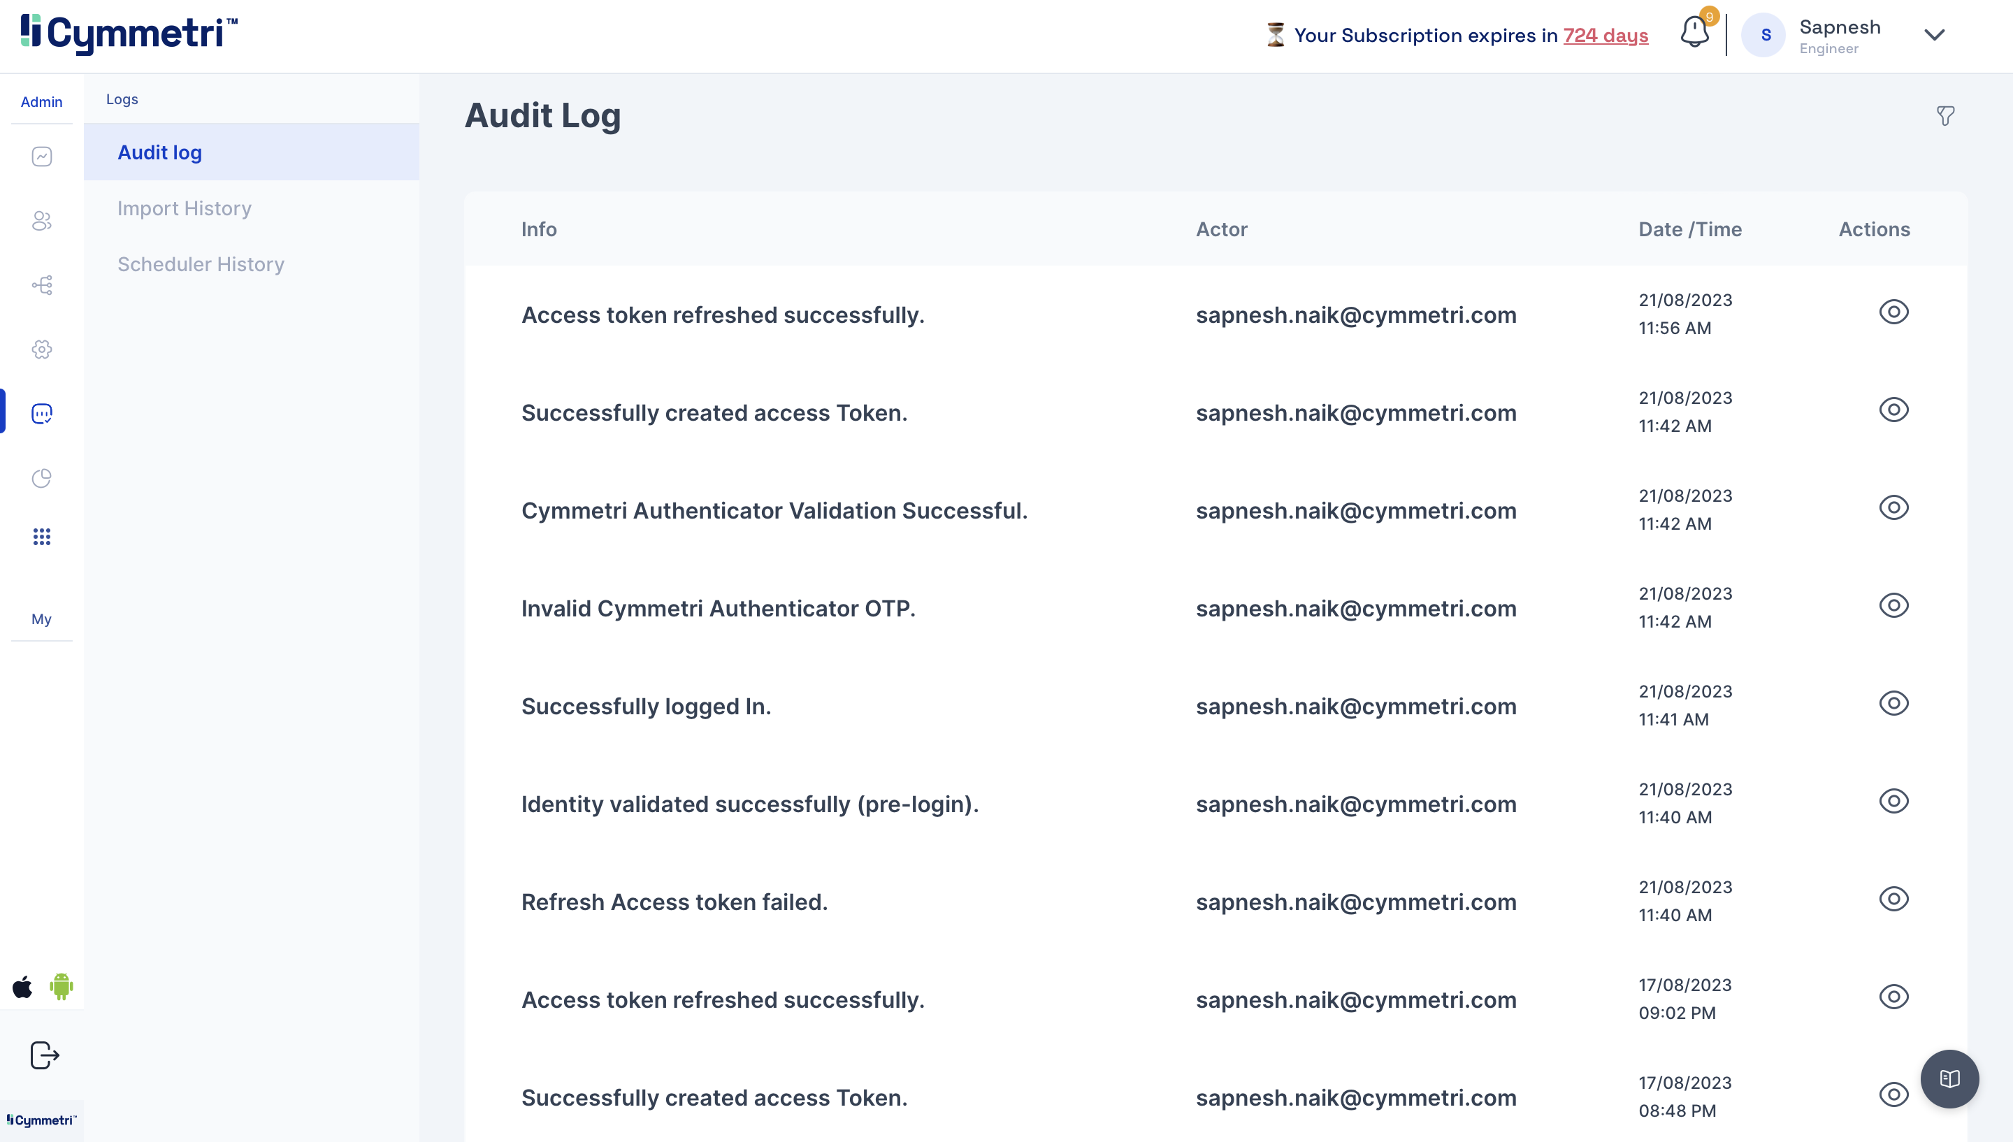This screenshot has height=1142, width=2013.
Task: Open the filter funnel icon
Action: click(1945, 116)
